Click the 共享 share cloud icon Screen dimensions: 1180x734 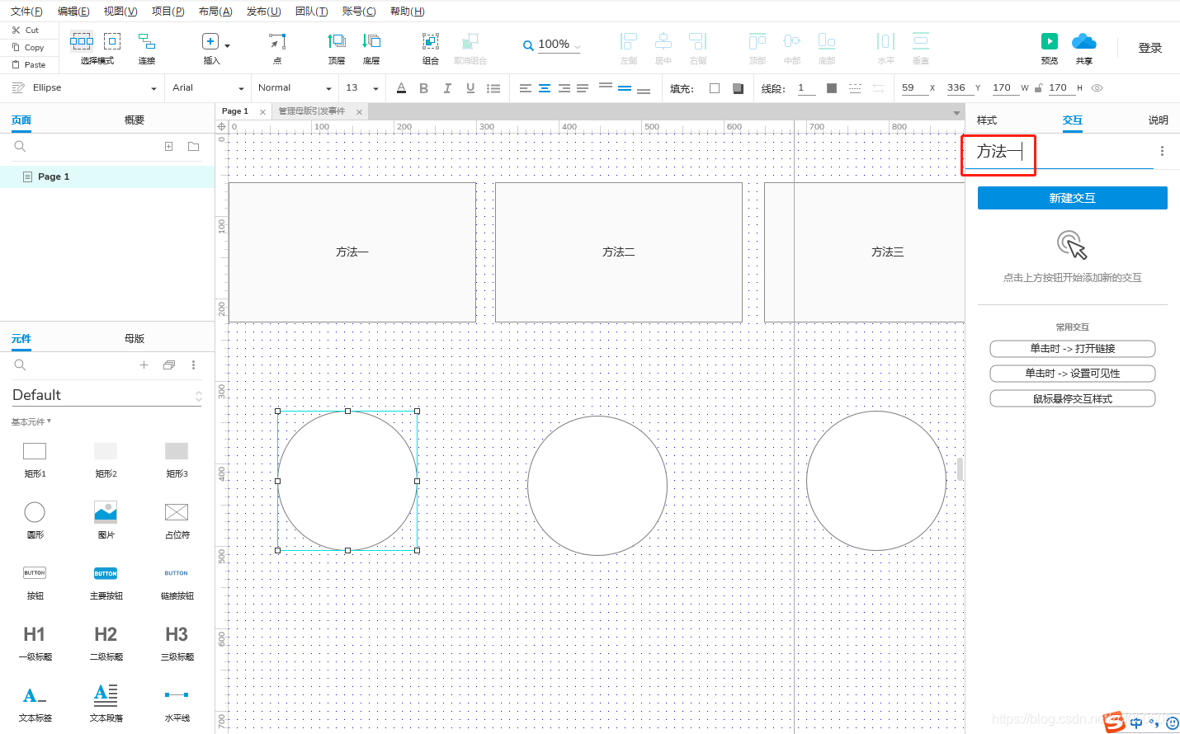pyautogui.click(x=1083, y=41)
